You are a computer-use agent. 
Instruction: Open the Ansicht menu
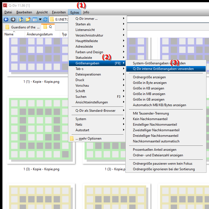[42, 12]
